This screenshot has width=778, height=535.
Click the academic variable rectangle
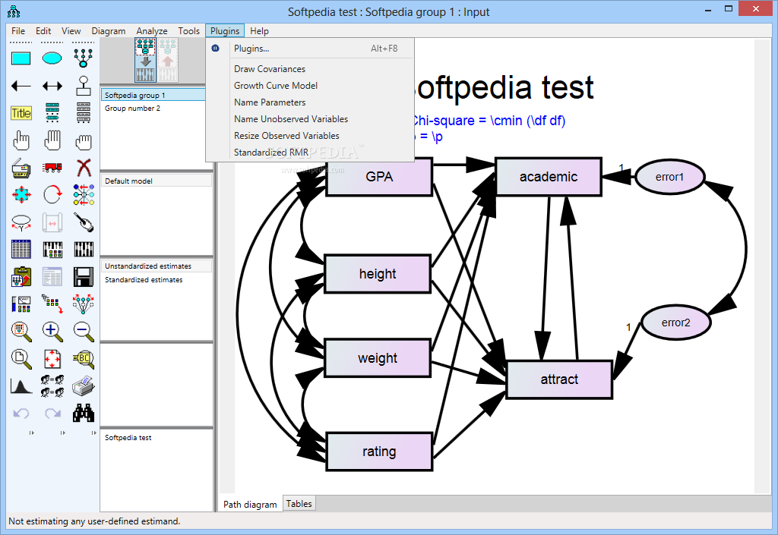tap(549, 177)
